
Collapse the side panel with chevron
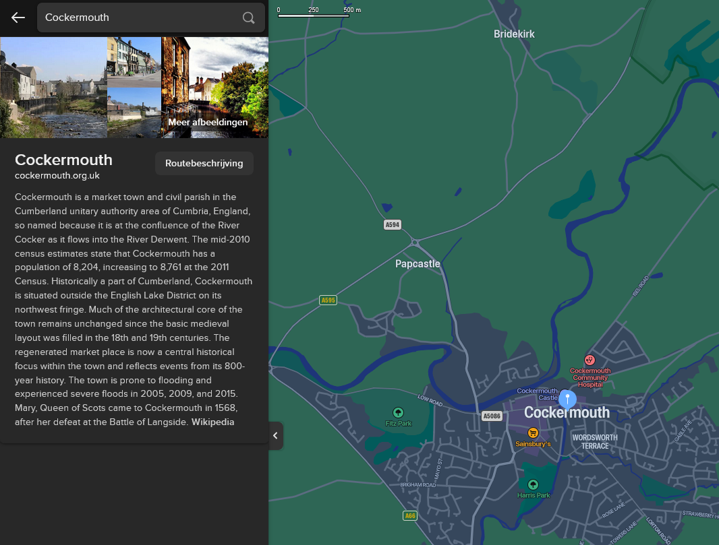click(x=275, y=436)
